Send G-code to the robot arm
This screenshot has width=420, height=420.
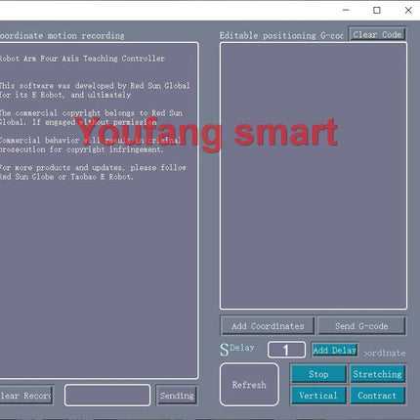(361, 326)
